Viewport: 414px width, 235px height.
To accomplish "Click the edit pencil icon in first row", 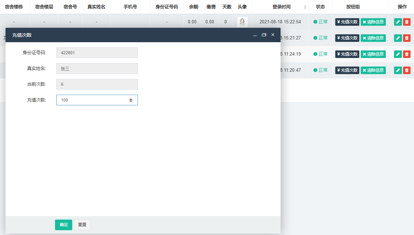I will click(x=398, y=22).
